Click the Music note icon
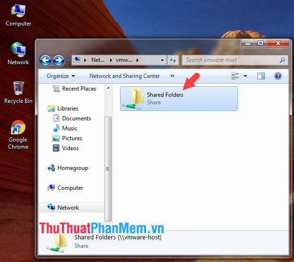The image size is (294, 262). tap(56, 128)
